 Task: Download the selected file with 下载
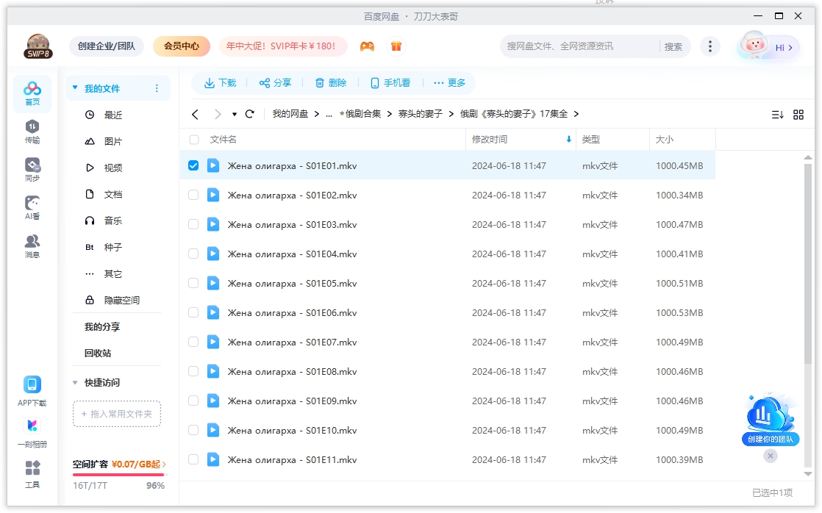pyautogui.click(x=219, y=82)
